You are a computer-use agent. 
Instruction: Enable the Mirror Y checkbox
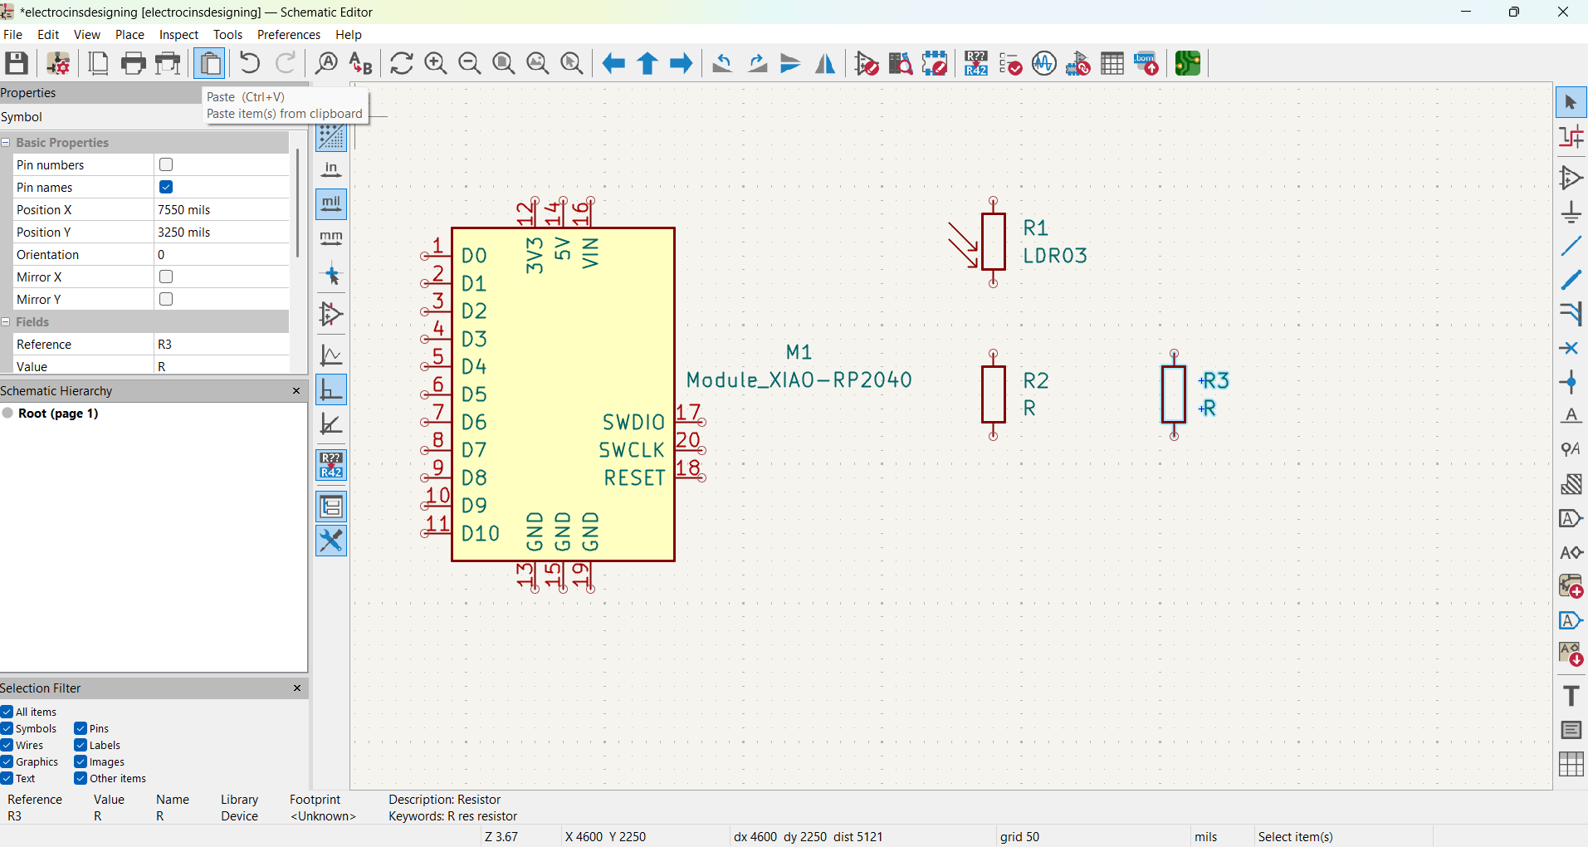coord(166,299)
